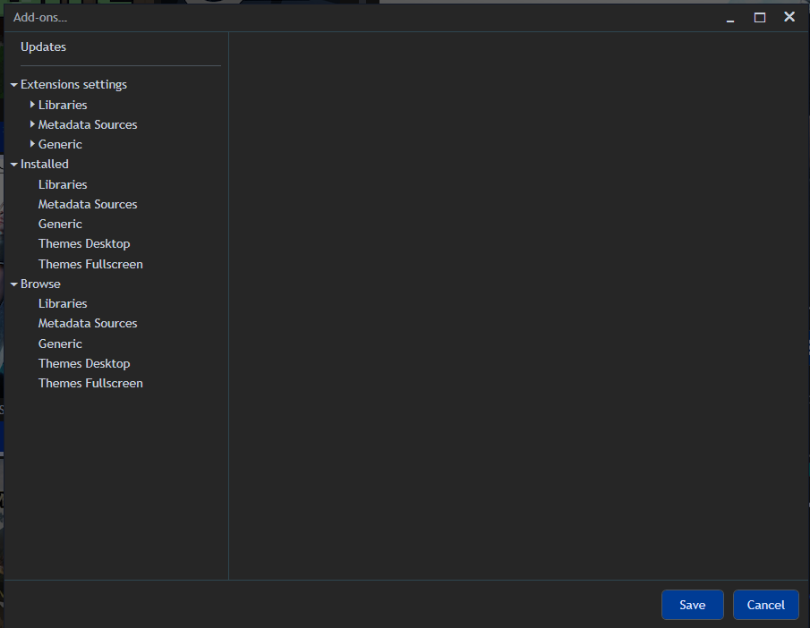Browse Themes Desktop add-ons
This screenshot has width=810, height=628.
[x=84, y=363]
